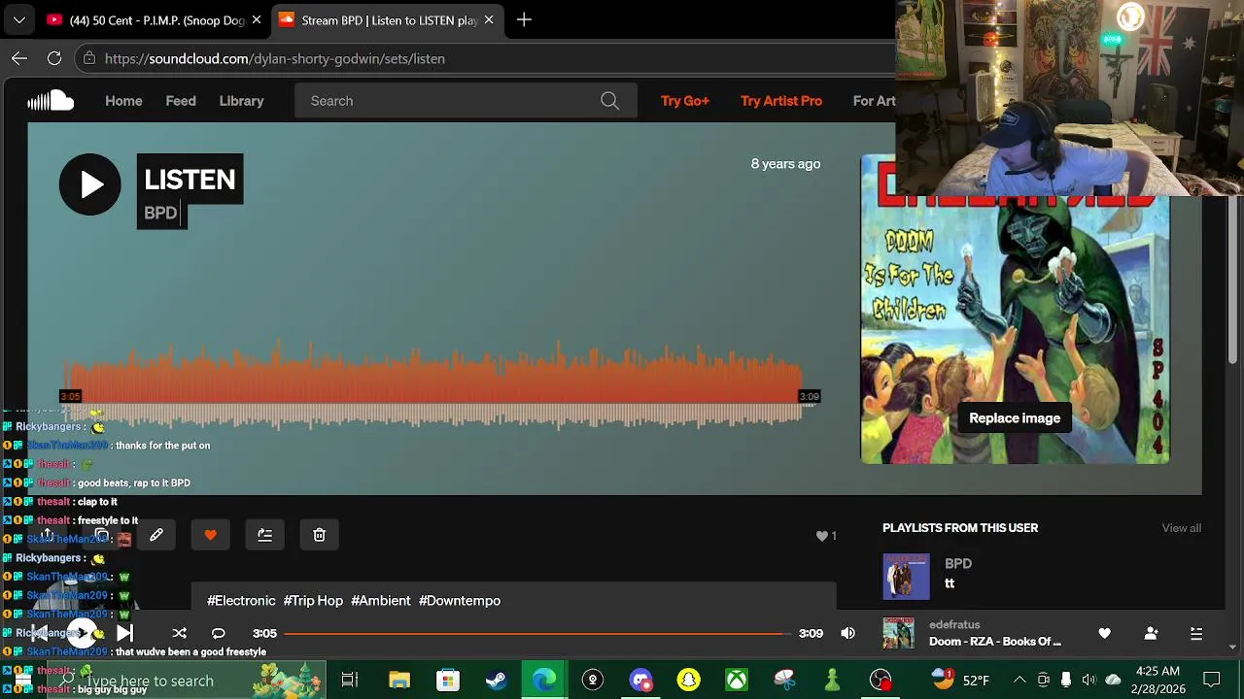
Task: Show hidden system tray icons chevron
Action: point(1019,681)
